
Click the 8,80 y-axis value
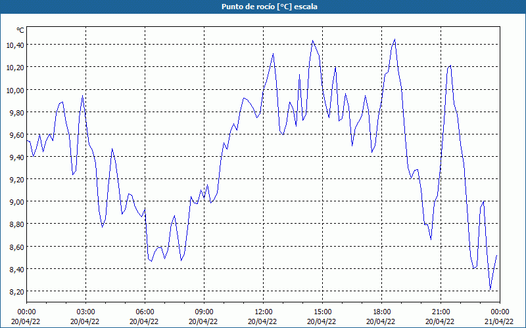tap(16, 224)
